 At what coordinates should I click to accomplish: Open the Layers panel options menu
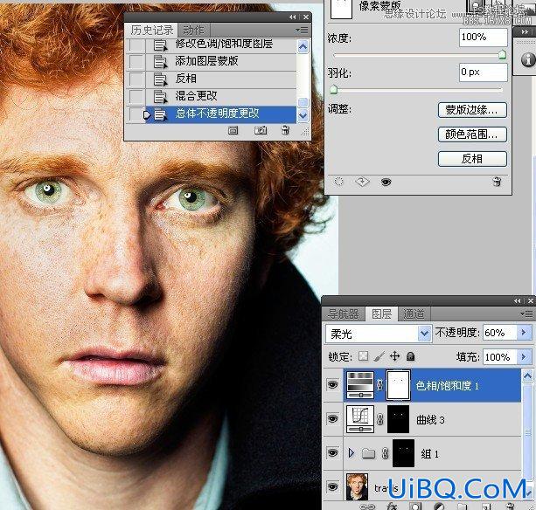pos(526,314)
